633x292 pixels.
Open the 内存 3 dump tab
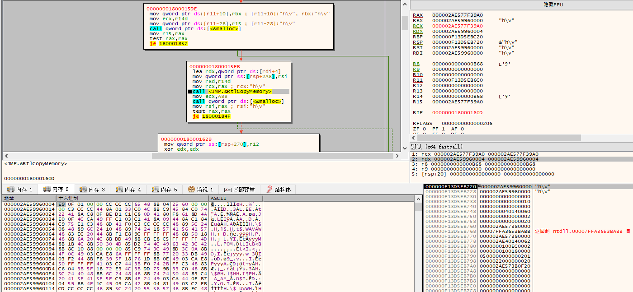tap(92, 190)
